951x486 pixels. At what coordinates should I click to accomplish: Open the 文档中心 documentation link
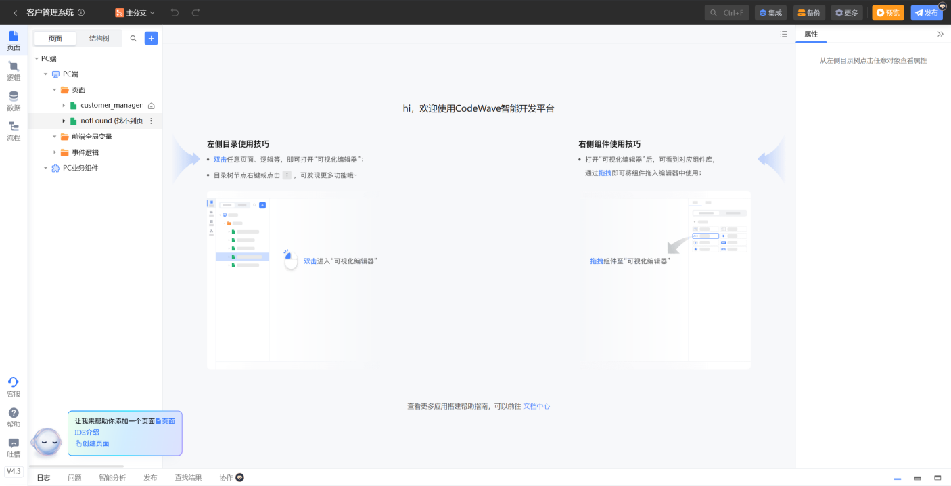[536, 406]
